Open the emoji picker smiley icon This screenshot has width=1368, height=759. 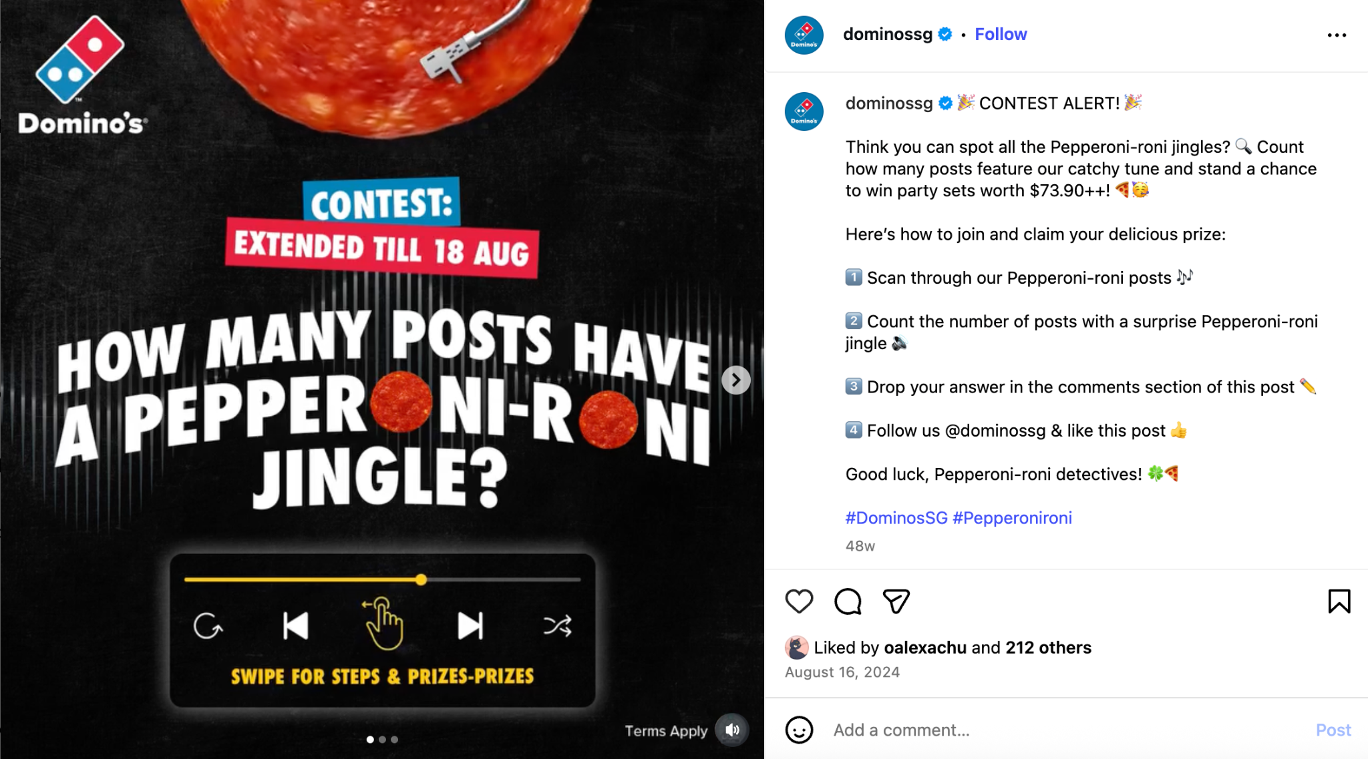coord(799,730)
